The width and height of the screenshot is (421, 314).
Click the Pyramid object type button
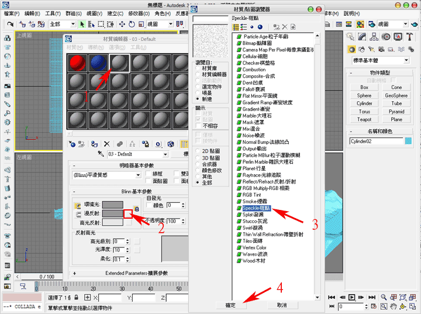tap(396, 112)
